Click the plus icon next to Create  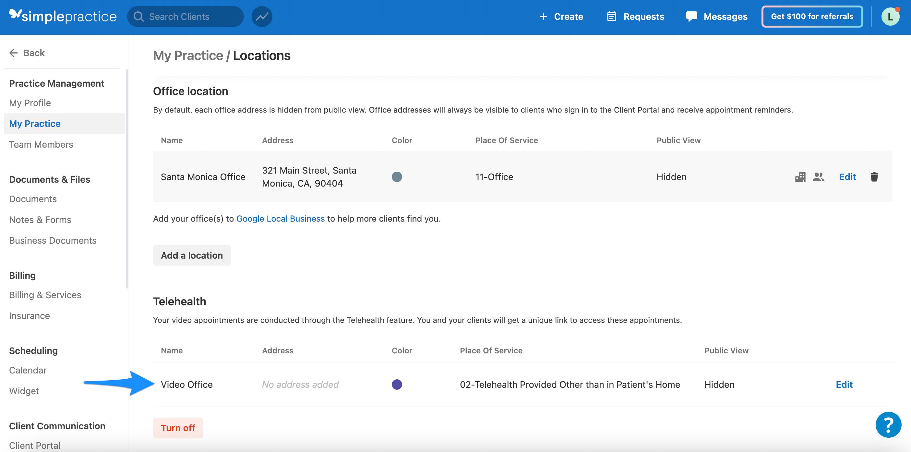(x=543, y=17)
